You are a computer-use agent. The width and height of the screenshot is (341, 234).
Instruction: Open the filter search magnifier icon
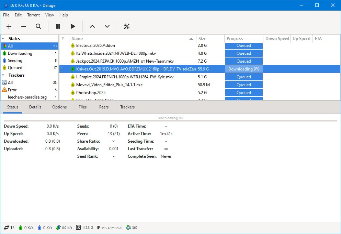pyautogui.click(x=38, y=26)
